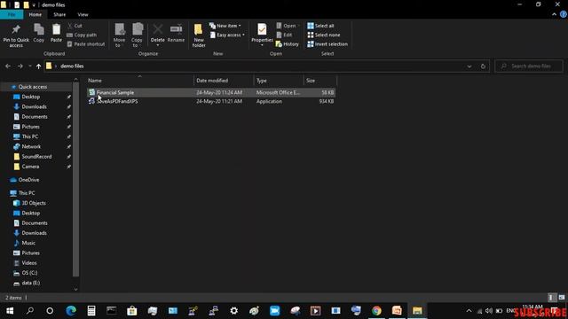Show file History
568x319 pixels.
pyautogui.click(x=288, y=44)
